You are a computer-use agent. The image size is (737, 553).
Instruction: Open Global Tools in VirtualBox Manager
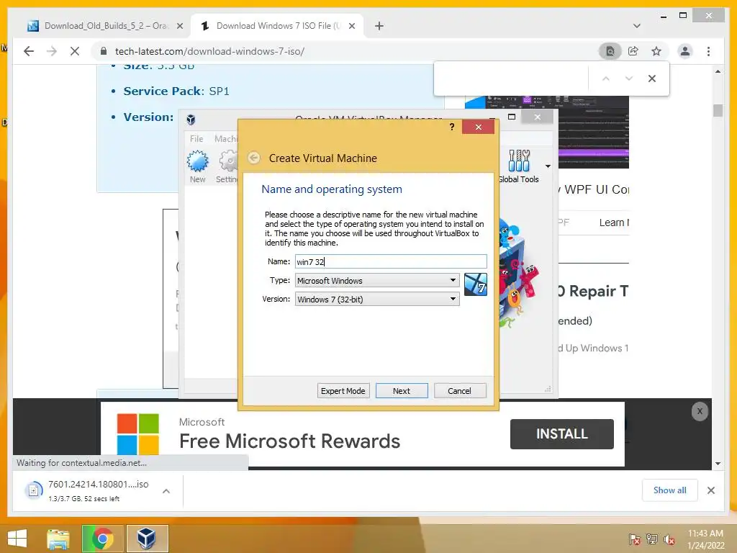coord(518,166)
